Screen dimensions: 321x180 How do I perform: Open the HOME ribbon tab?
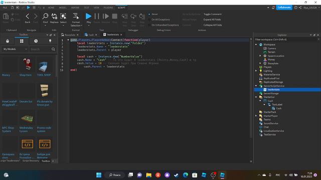coord(51,7)
